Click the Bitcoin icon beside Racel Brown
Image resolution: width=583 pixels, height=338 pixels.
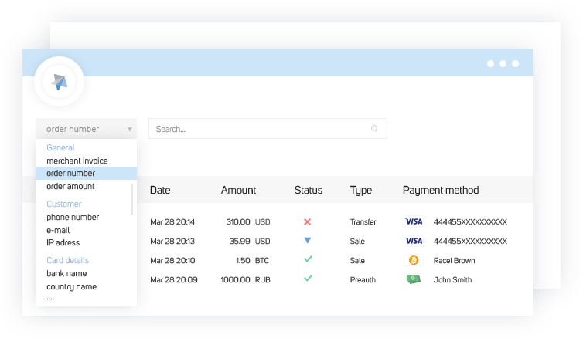coord(414,261)
